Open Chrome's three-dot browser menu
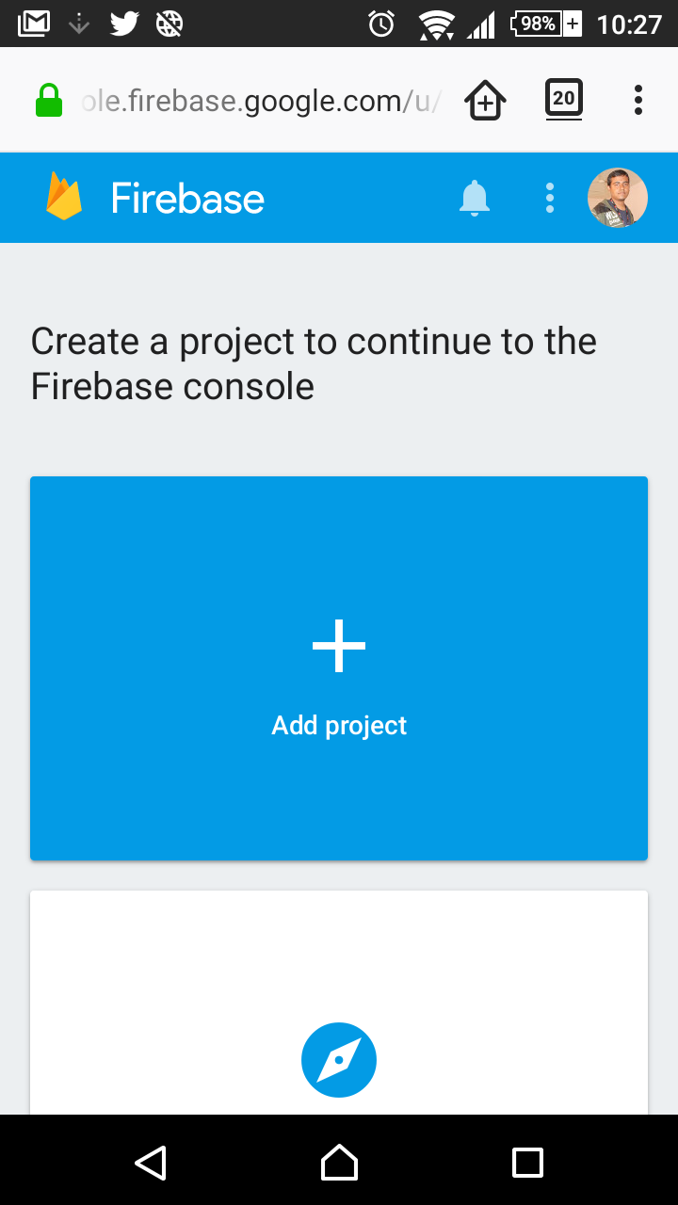This screenshot has height=1205, width=678. click(638, 99)
